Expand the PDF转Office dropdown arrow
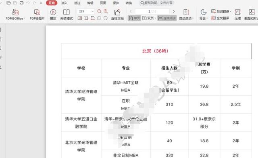The width and height of the screenshot is (258, 158). pyautogui.click(x=25, y=18)
